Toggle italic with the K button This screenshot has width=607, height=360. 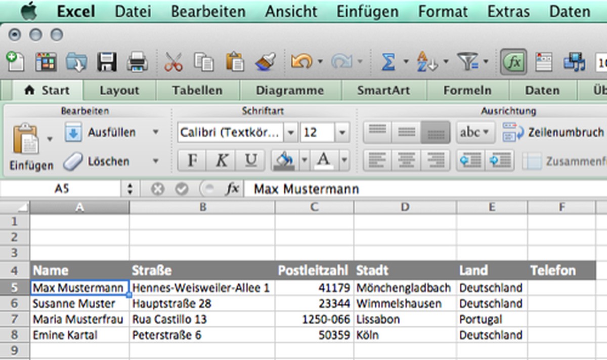pyautogui.click(x=221, y=161)
